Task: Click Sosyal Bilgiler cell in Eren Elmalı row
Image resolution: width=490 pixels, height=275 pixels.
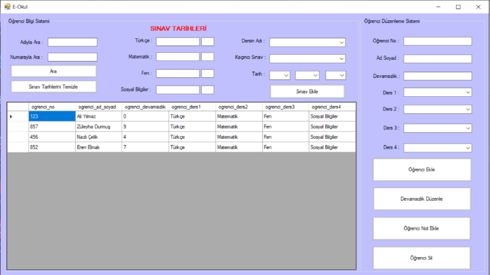Action: coord(332,147)
